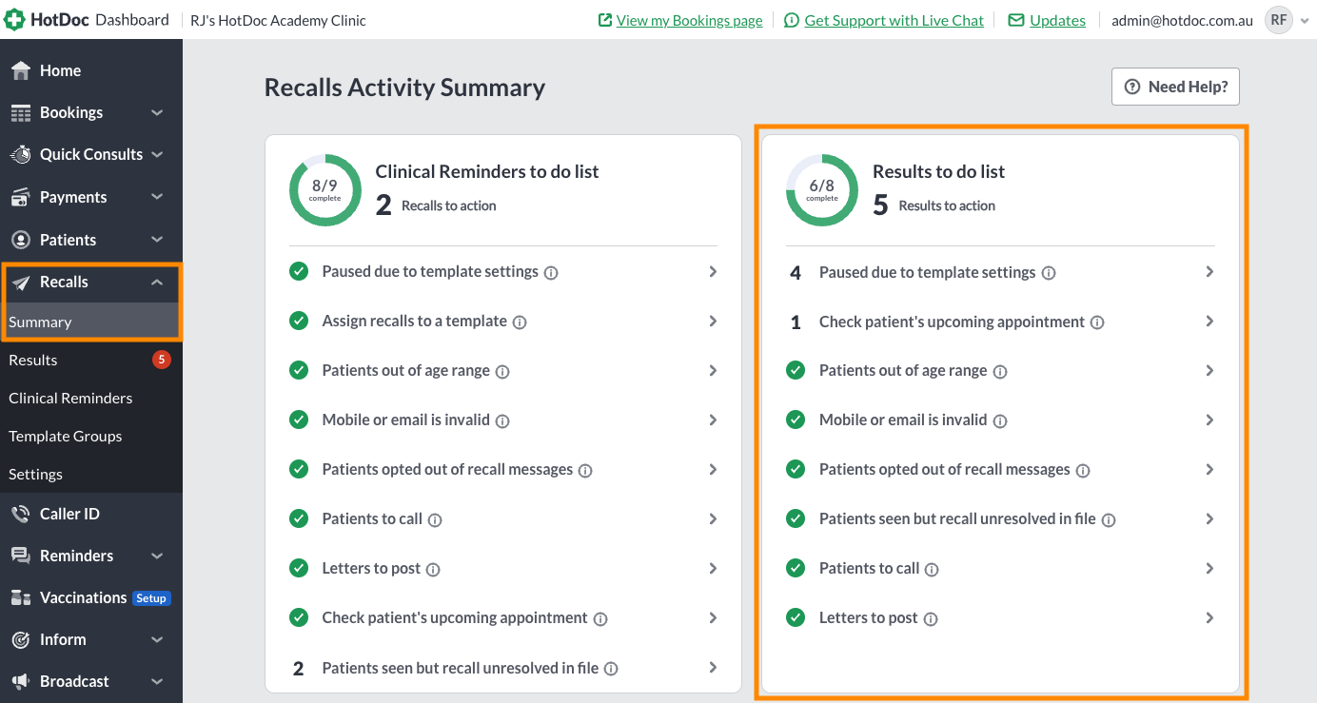This screenshot has width=1317, height=703.
Task: Click the red Results badge showing 5
Action: click(162, 360)
